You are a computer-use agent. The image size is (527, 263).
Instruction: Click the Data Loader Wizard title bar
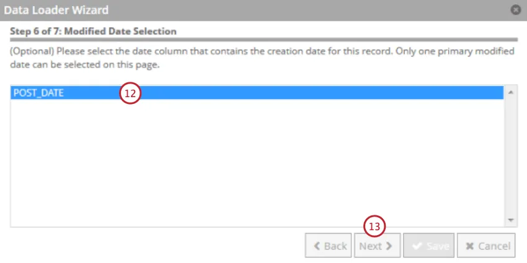click(x=248, y=10)
